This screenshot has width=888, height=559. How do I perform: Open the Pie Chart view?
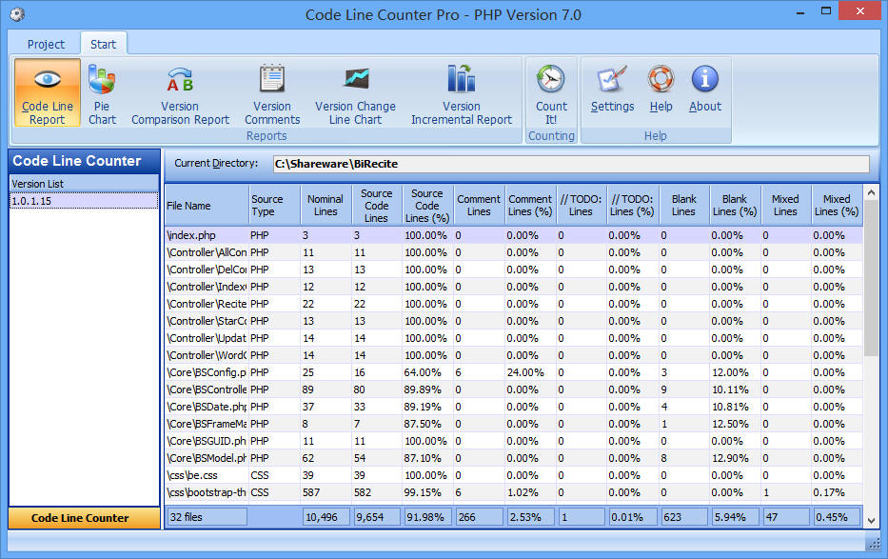coord(102,92)
